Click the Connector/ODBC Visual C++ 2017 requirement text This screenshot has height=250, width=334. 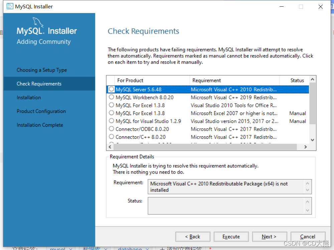coord(234,129)
